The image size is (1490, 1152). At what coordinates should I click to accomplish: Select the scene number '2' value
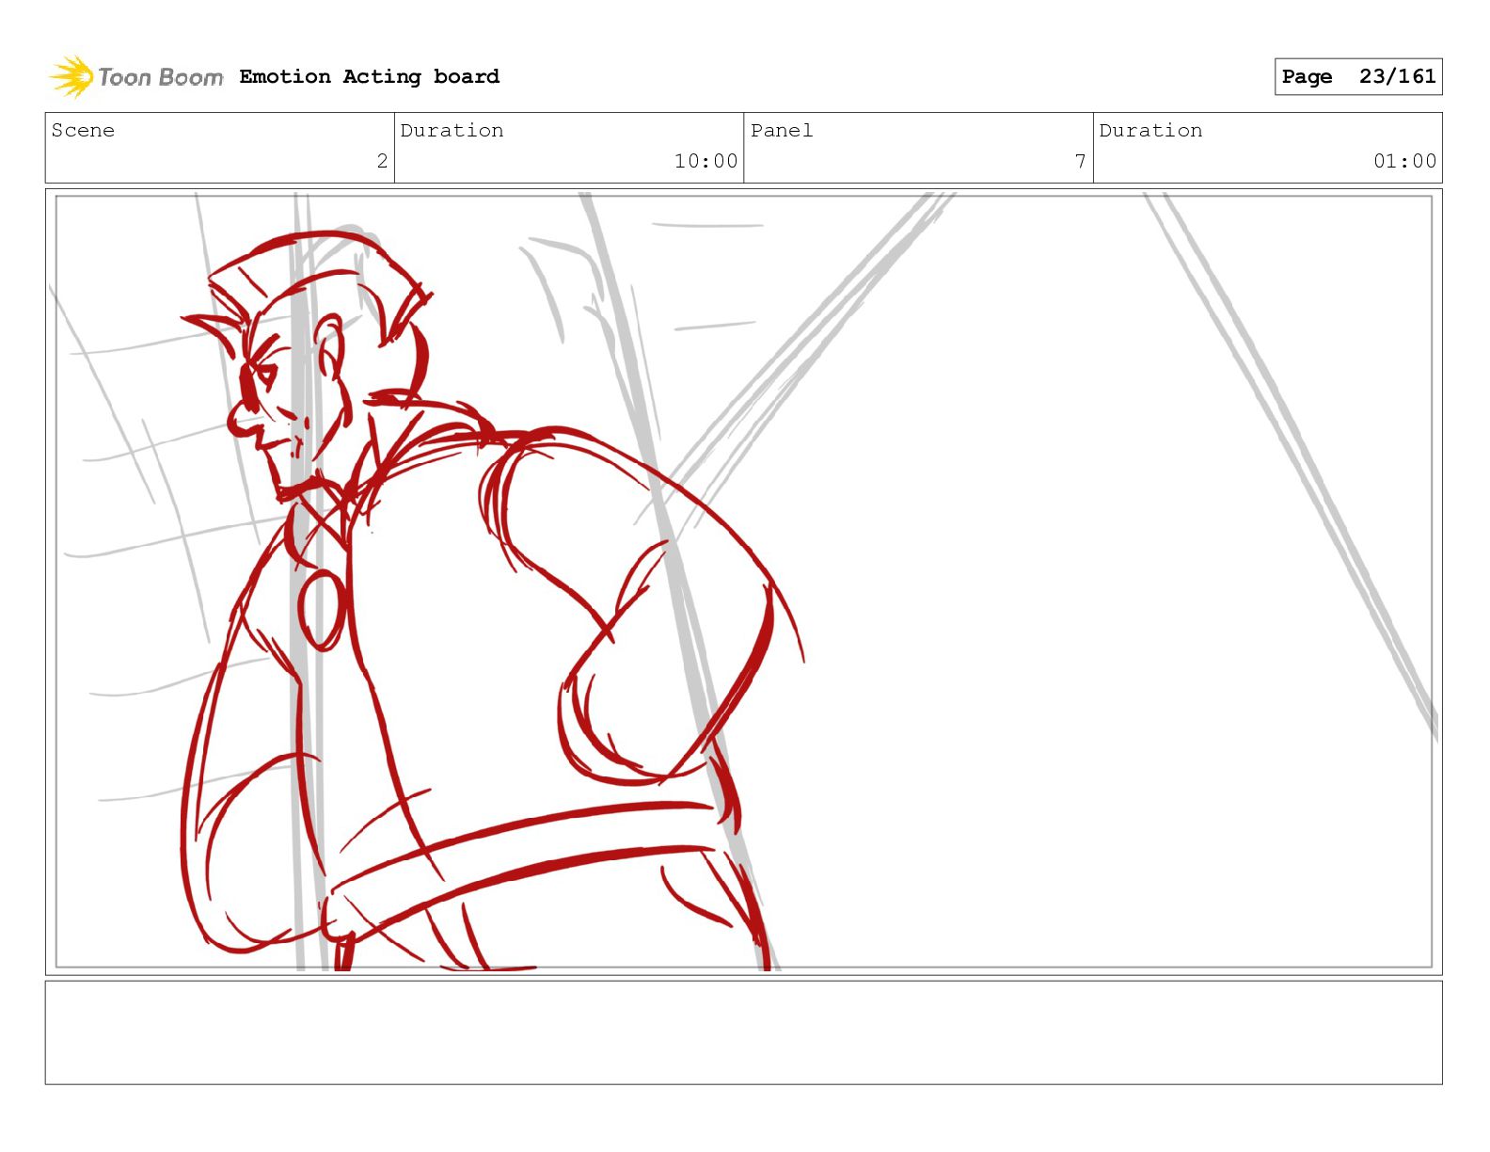(382, 161)
